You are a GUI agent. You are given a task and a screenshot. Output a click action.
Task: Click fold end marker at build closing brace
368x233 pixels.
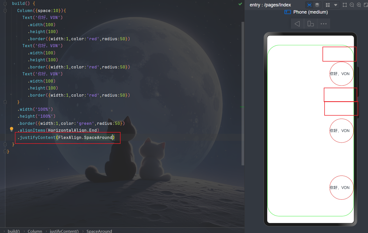pos(5,145)
